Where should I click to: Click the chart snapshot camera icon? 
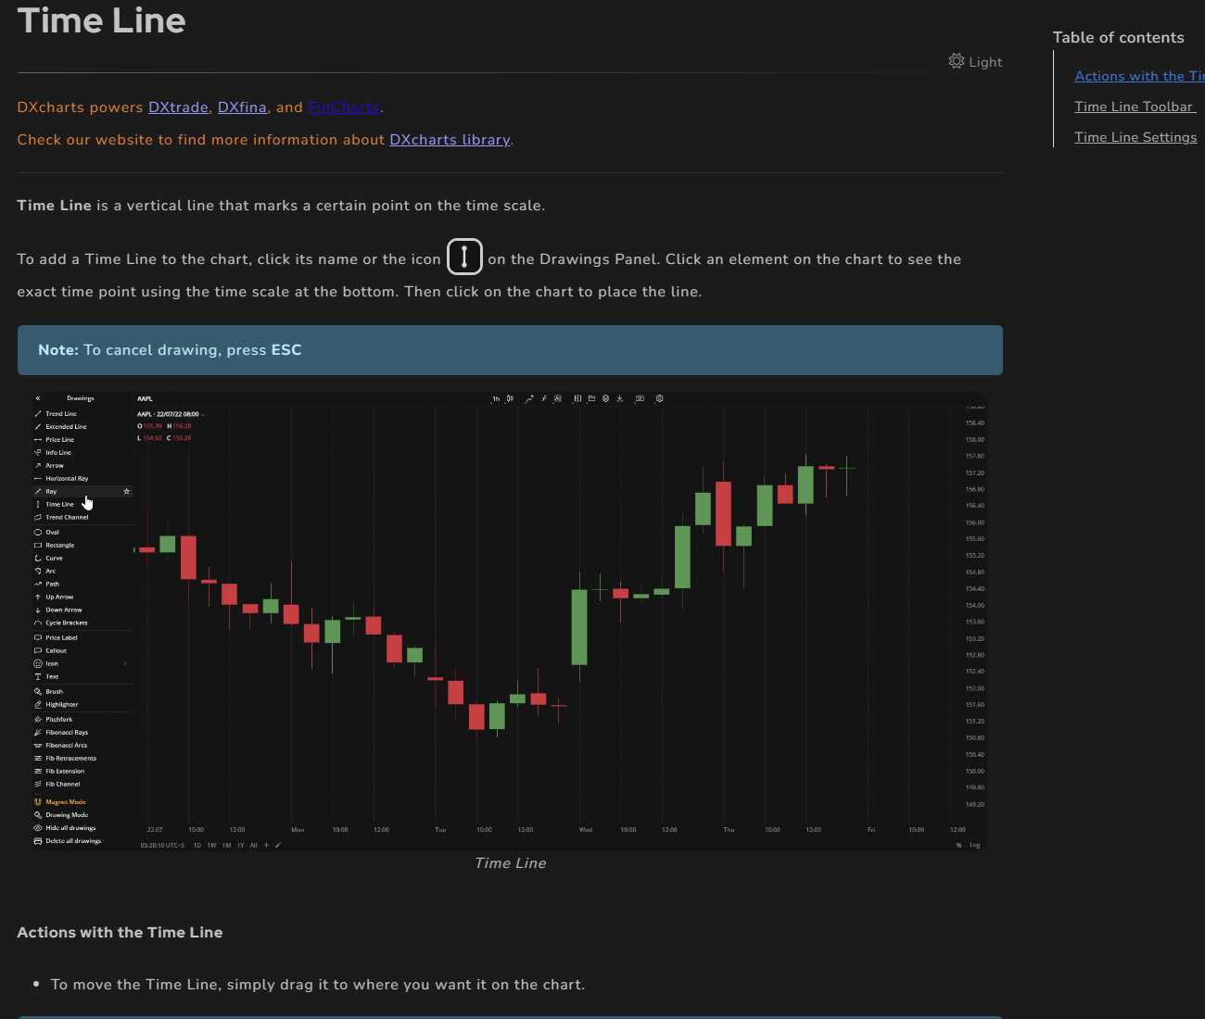tap(640, 399)
